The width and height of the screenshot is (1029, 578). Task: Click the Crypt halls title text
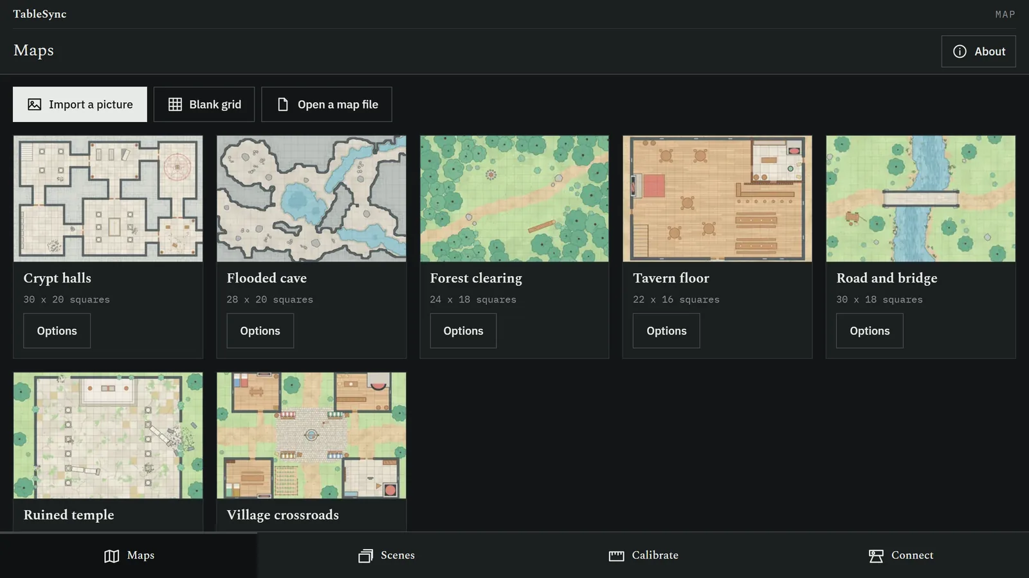tap(57, 278)
